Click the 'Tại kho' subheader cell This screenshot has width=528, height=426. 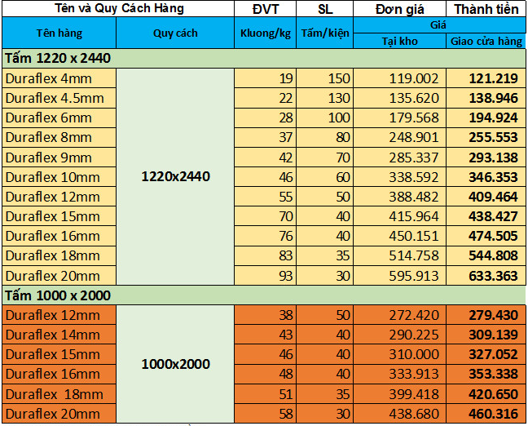pos(400,41)
